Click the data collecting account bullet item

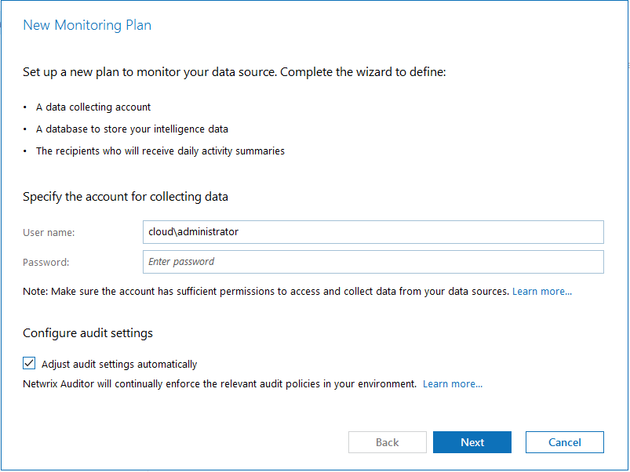[x=93, y=107]
